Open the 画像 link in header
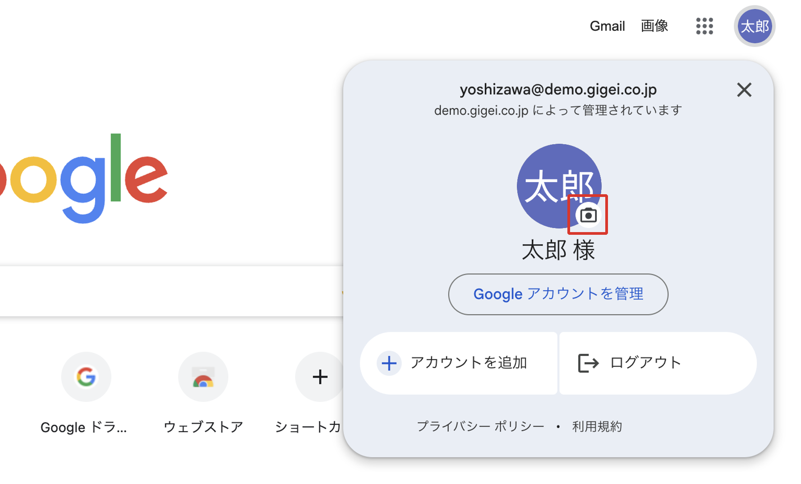The image size is (801, 484). click(654, 26)
